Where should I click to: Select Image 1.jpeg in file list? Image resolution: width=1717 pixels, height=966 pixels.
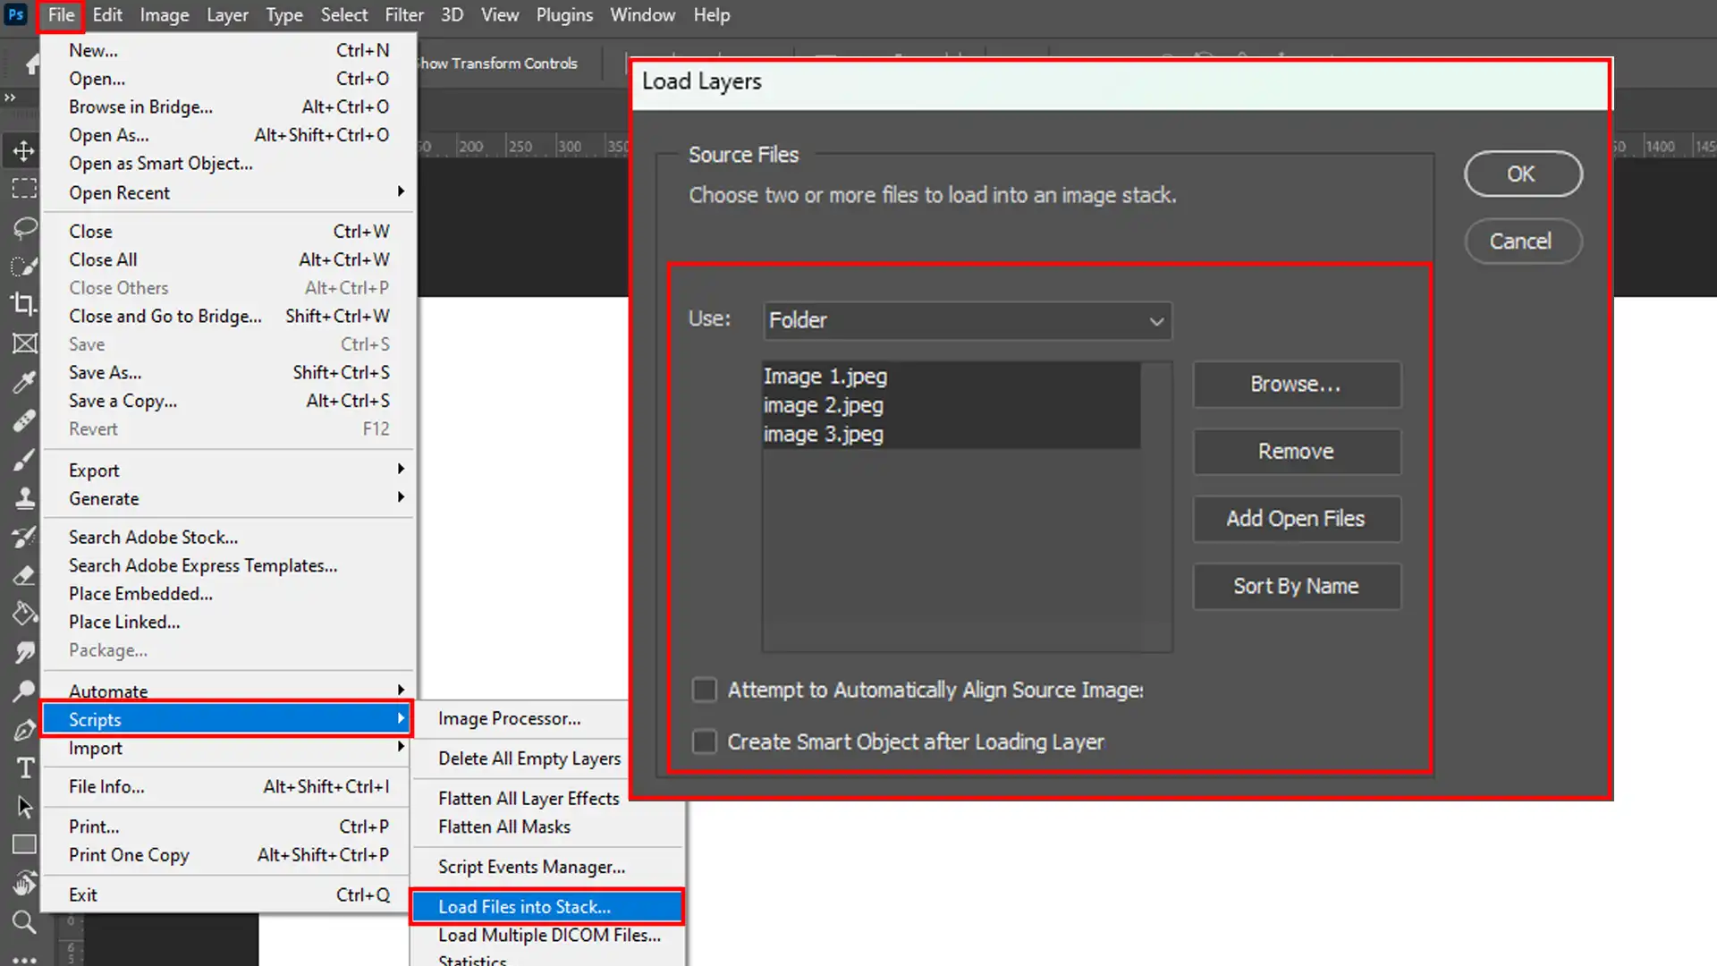coord(952,377)
